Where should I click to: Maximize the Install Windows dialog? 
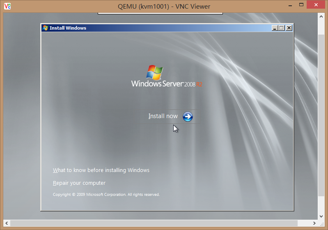point(282,28)
